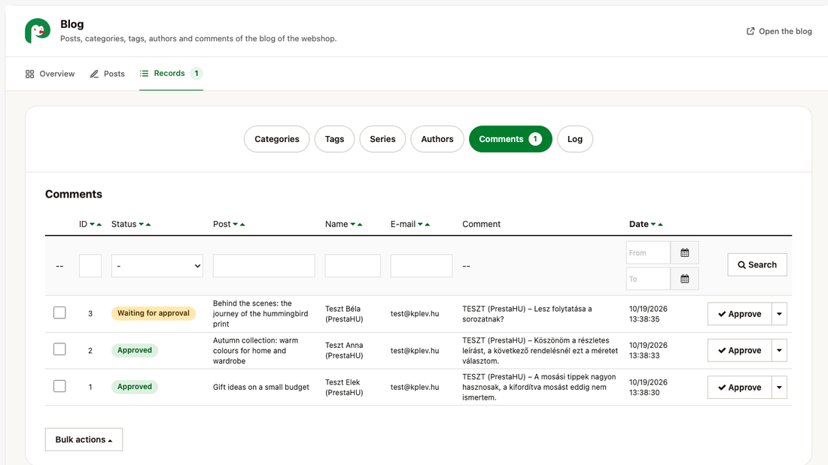Approve the comment from Teszt Elek
The height and width of the screenshot is (465, 828).
click(x=739, y=388)
